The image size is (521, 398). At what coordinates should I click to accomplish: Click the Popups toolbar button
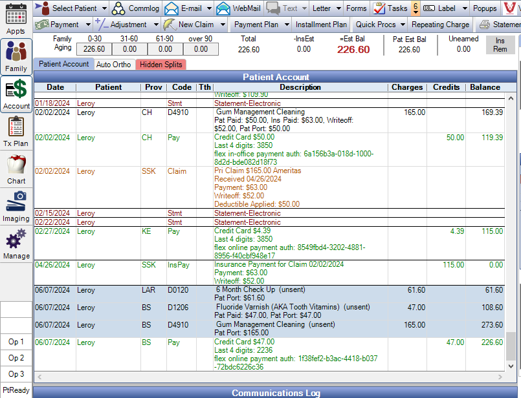pyautogui.click(x=485, y=8)
